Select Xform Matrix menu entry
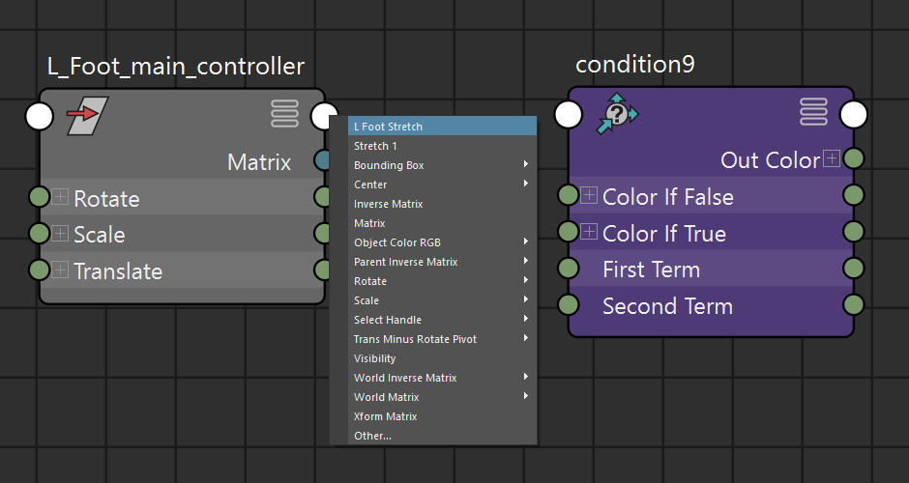 (442, 416)
